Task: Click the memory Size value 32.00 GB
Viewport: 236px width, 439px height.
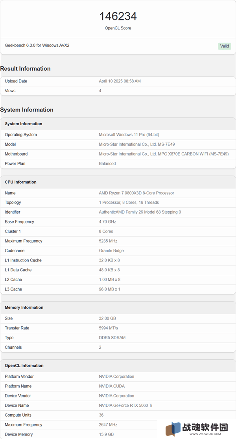Action: (x=107, y=318)
